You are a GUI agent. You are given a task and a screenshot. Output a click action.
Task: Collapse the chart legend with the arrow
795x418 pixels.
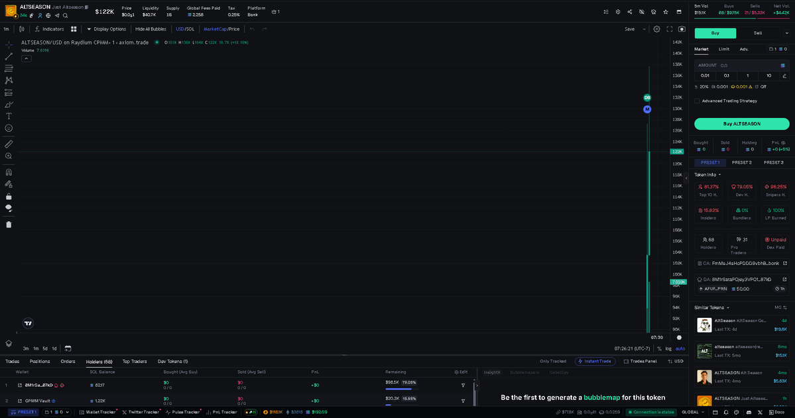click(x=26, y=58)
